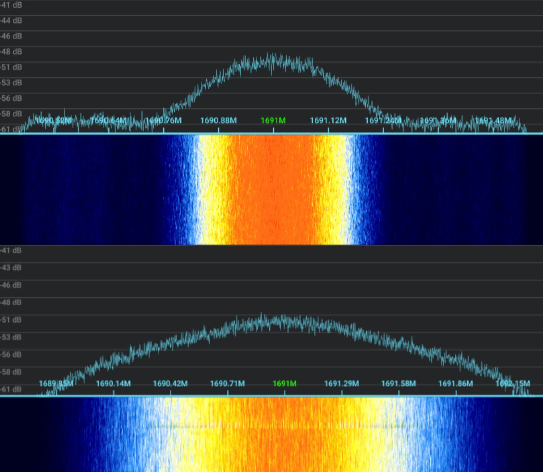
Task: Click the 1691.12M frequency label
Action: pos(329,120)
